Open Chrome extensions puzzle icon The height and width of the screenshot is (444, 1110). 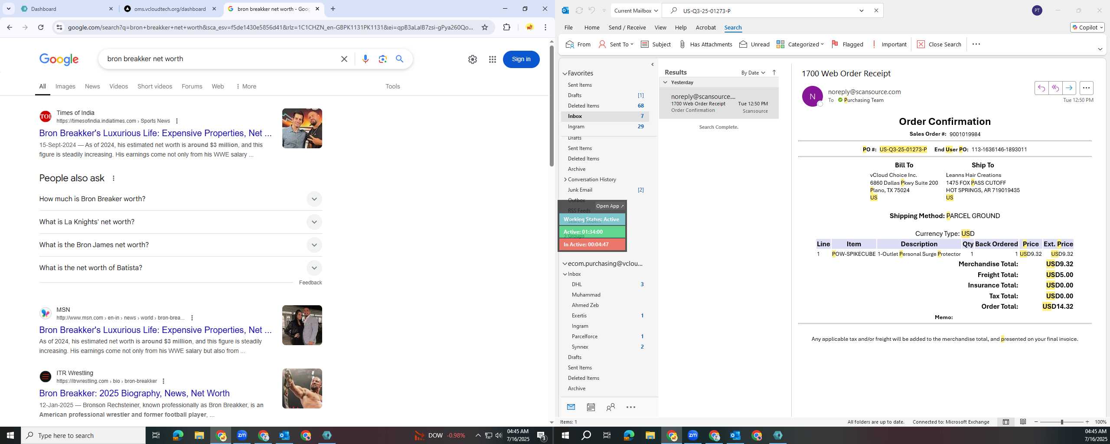pyautogui.click(x=506, y=27)
